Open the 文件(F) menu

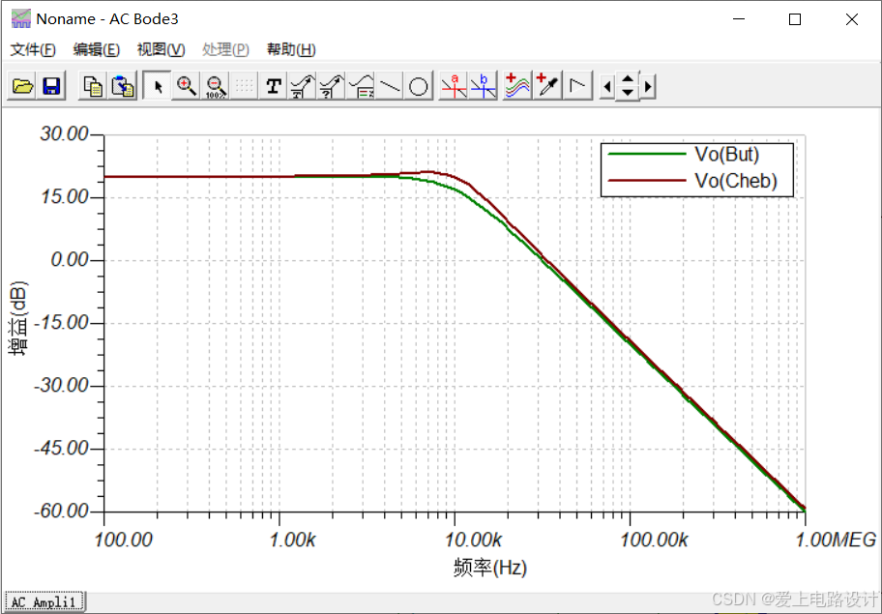[x=33, y=49]
